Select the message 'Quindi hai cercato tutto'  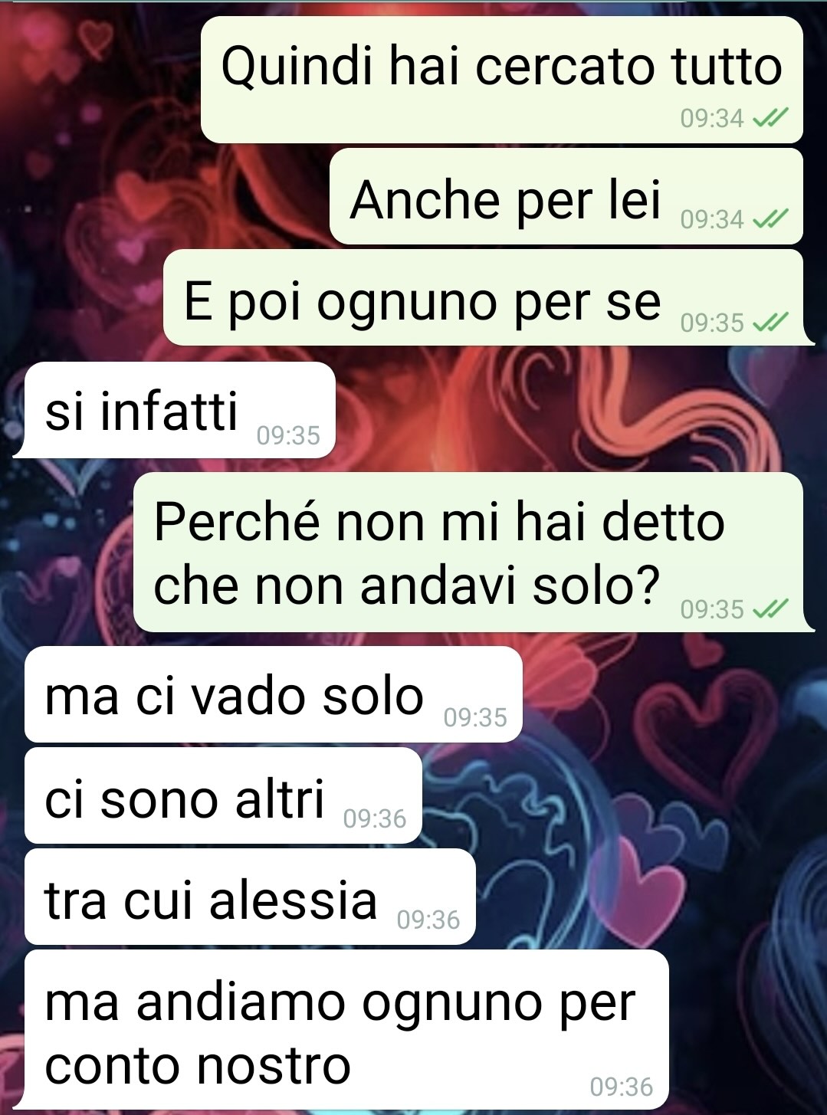[501, 79]
